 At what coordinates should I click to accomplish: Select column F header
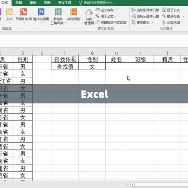point(65,53)
